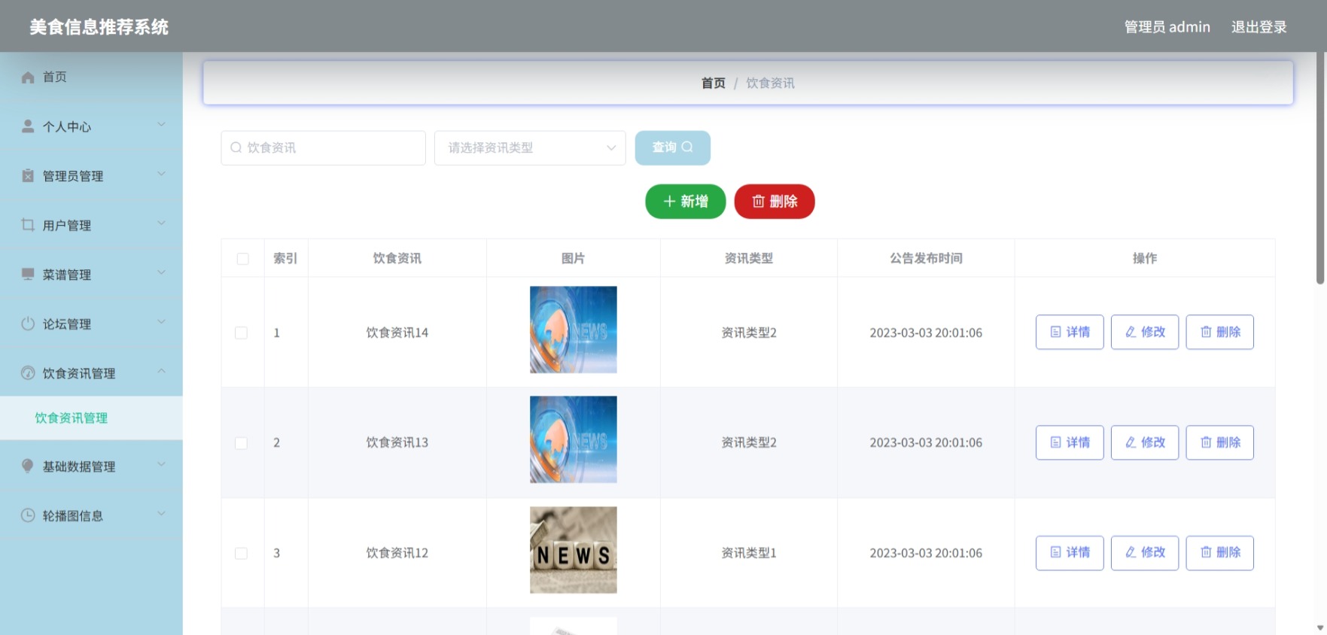Expand the 管理员管理 menu chevron
This screenshot has height=635, width=1327.
[161, 174]
